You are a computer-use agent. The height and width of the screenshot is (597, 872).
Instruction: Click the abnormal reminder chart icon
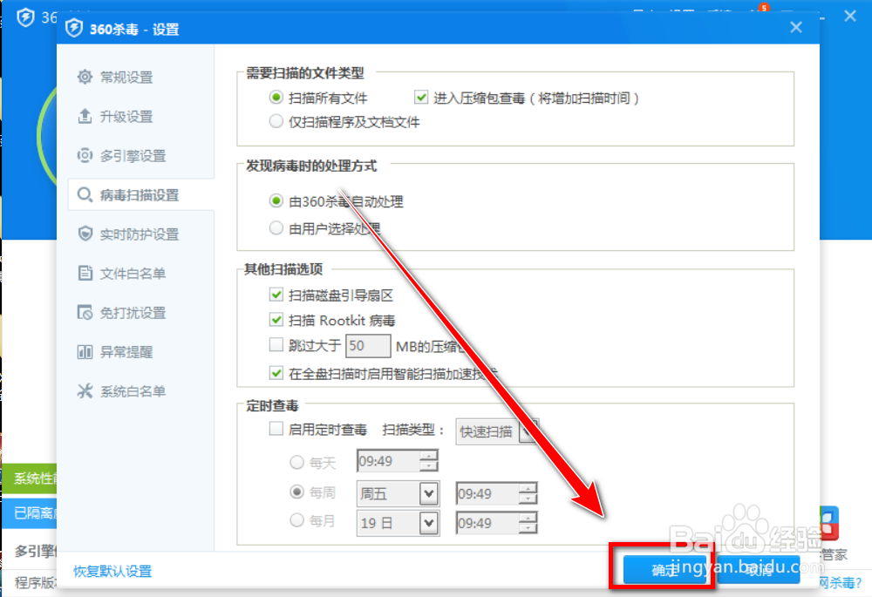click(85, 352)
